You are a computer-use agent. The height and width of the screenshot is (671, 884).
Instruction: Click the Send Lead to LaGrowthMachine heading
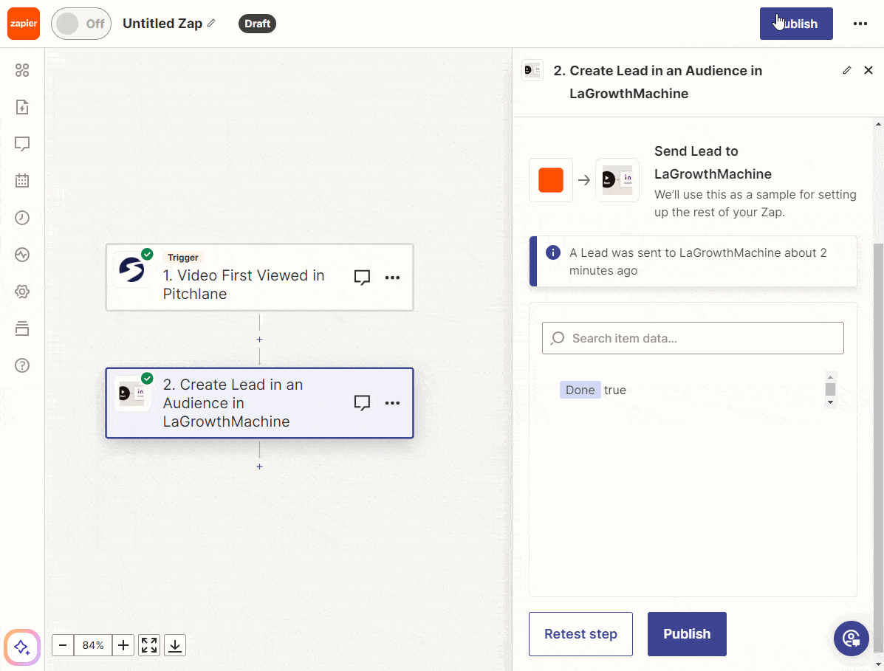[x=713, y=163]
